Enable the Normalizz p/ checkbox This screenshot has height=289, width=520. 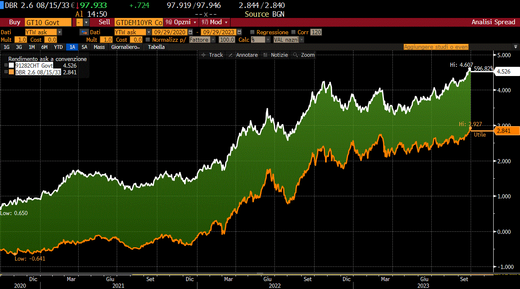(148, 40)
